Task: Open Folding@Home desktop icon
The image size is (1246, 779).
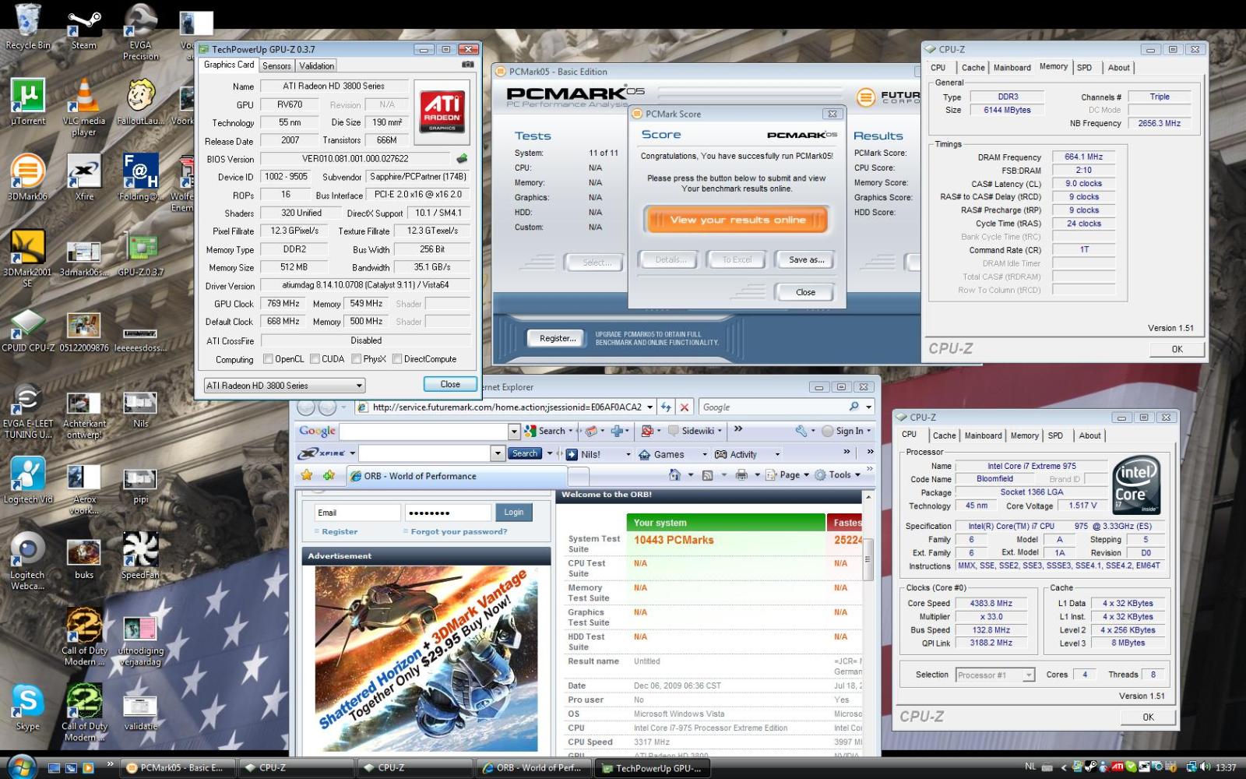Action: click(140, 178)
